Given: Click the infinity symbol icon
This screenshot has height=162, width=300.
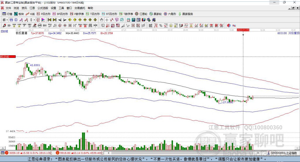Looking at the screenshot, I should [x=234, y=26].
